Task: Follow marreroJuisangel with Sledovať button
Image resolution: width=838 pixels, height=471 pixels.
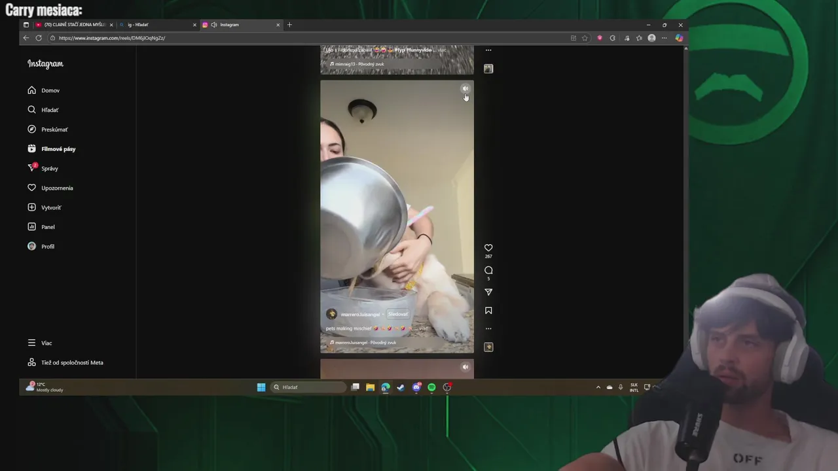Action: (397, 314)
